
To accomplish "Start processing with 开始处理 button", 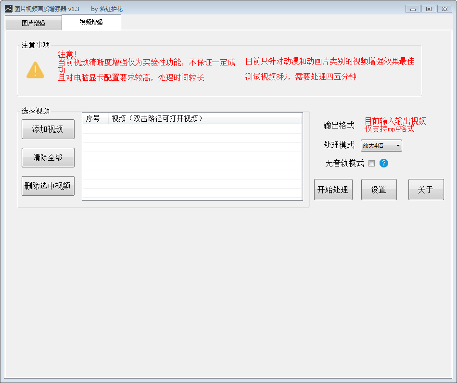I will click(333, 190).
